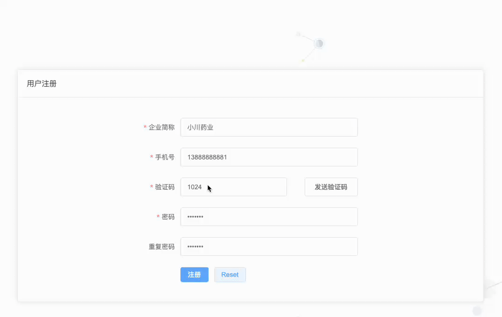Click the gray decorative circle above the card

tap(319, 43)
